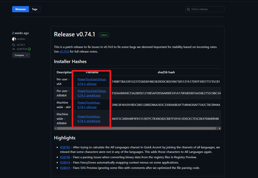Click the Latest badge

click(x=104, y=35)
